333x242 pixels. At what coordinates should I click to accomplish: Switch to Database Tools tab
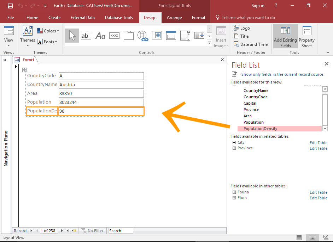(119, 18)
